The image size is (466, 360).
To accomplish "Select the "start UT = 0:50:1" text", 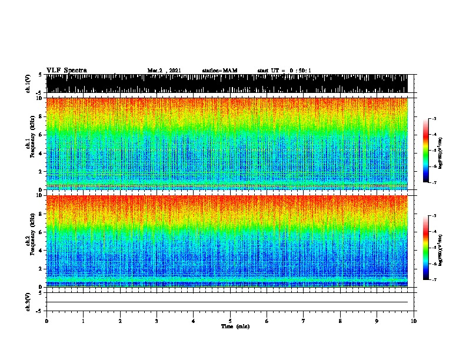I will pos(284,71).
